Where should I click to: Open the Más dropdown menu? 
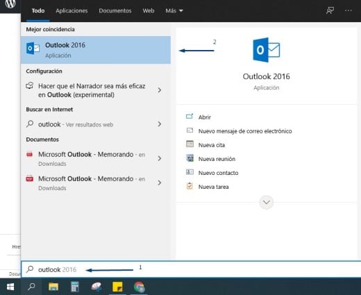(174, 10)
